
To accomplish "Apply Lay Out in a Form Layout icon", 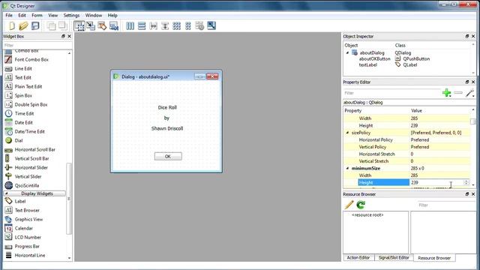I will click(x=188, y=26).
